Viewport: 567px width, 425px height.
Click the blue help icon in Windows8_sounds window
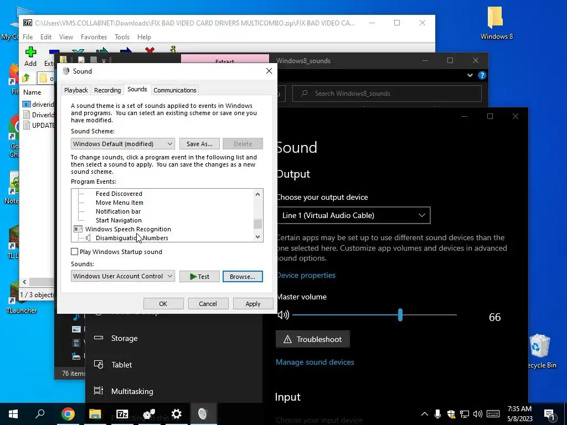tap(482, 75)
